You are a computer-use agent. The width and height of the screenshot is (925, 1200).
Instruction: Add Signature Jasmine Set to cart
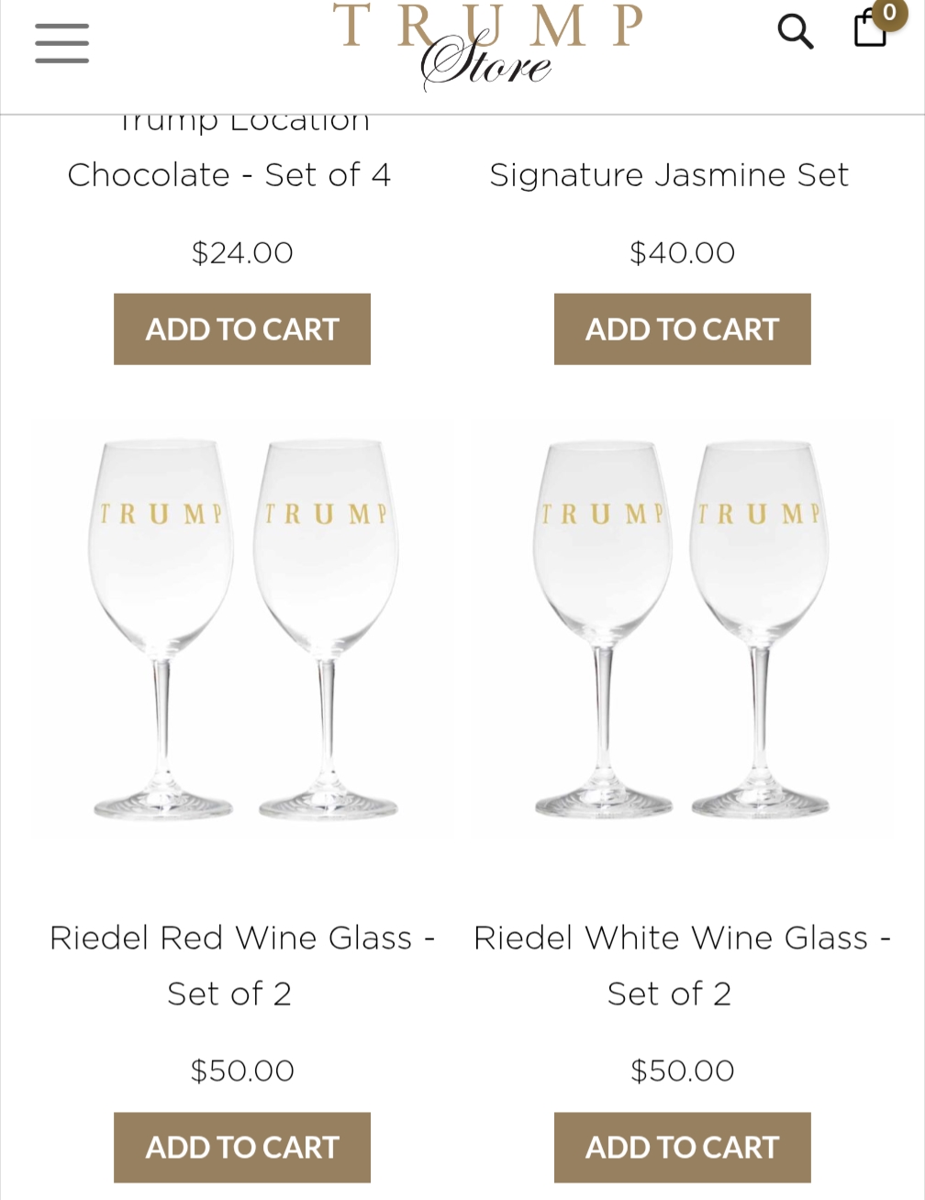pos(682,329)
